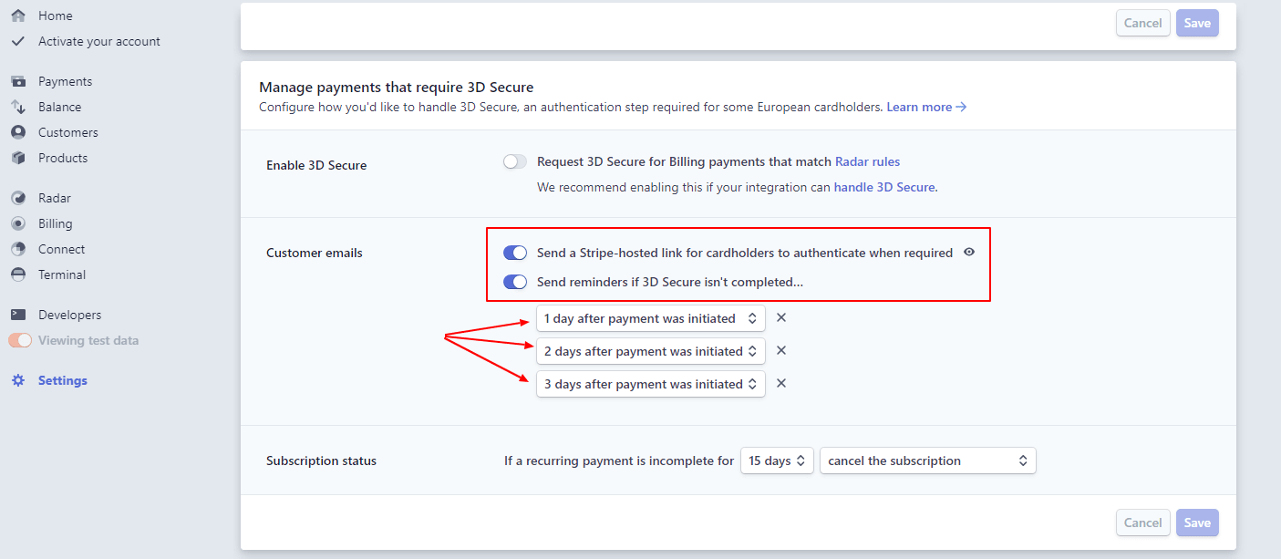Open the handle 3D Secure link
This screenshot has height=559, width=1281.
tap(884, 187)
